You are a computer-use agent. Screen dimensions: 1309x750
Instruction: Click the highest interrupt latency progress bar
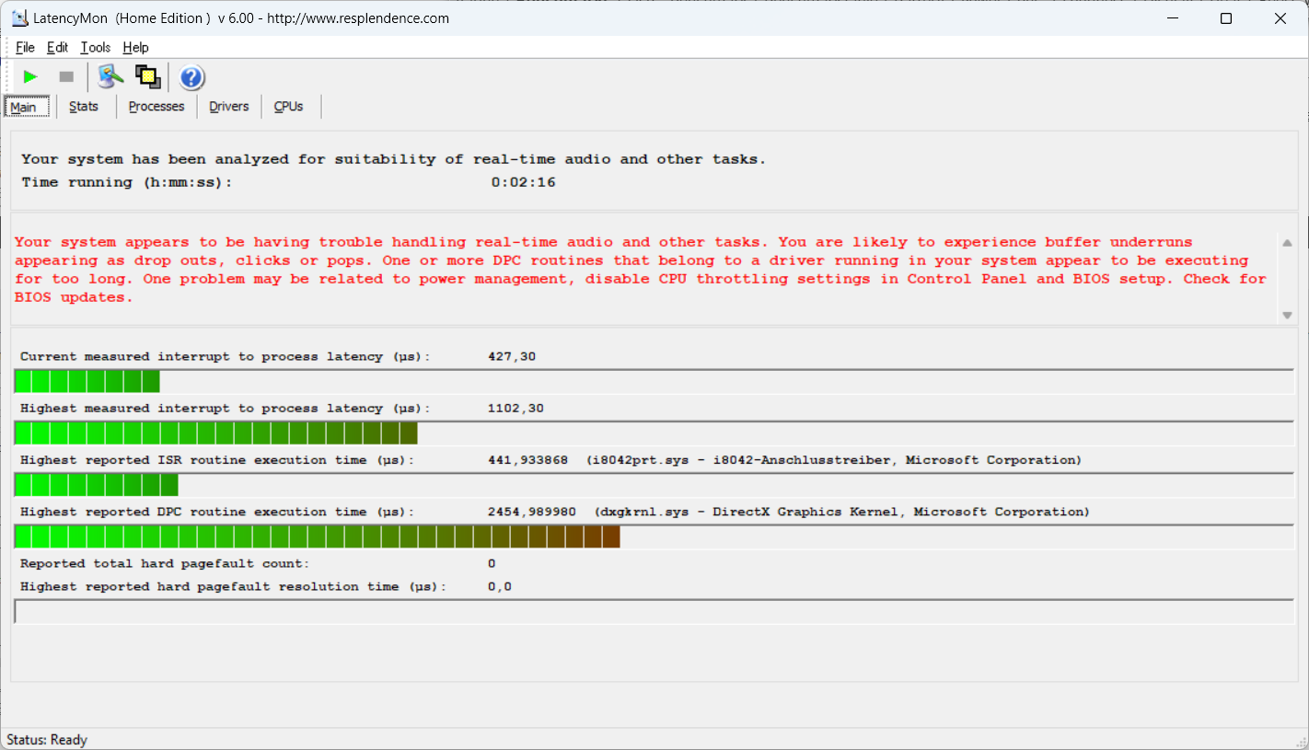coord(654,433)
